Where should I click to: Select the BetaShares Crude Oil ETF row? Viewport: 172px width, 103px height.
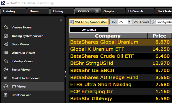[x=120, y=56]
